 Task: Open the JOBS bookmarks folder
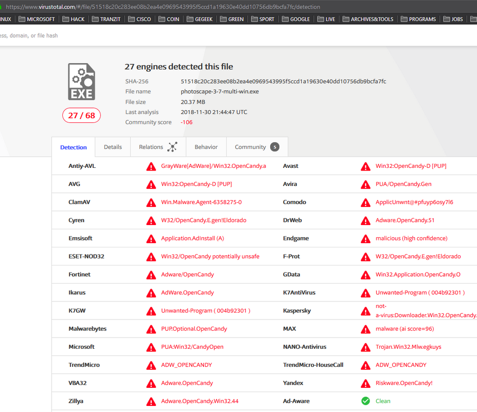pyautogui.click(x=453, y=19)
